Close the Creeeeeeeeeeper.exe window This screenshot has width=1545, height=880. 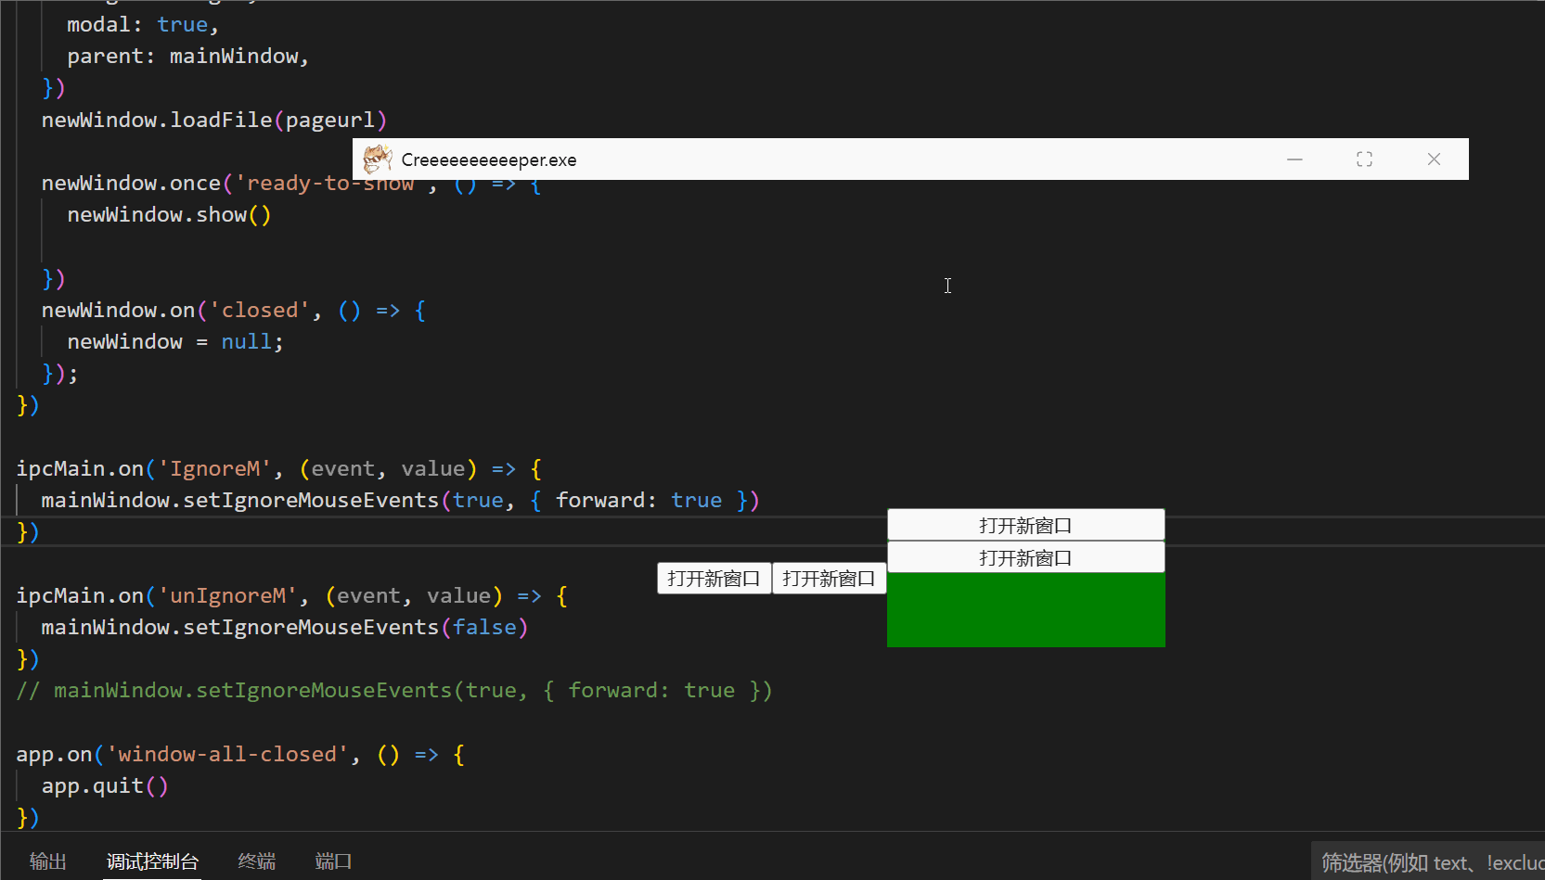coord(1434,159)
